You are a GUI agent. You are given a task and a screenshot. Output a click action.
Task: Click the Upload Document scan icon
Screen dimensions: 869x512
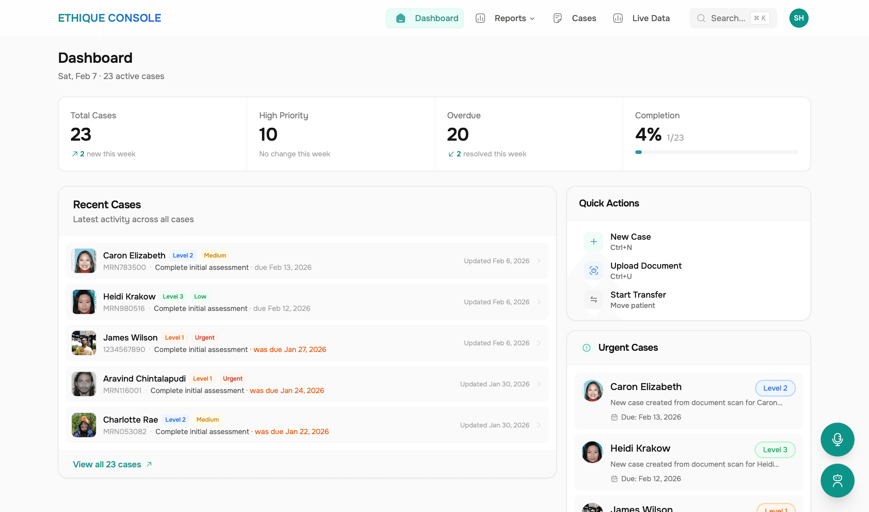[594, 270]
